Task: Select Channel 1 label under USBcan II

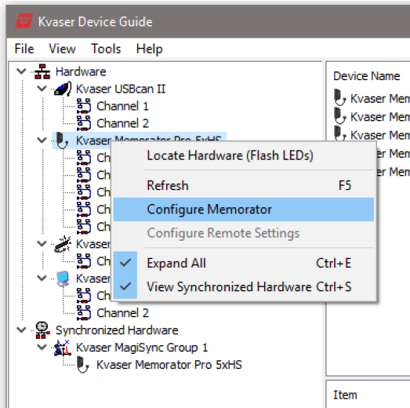Action: (122, 106)
